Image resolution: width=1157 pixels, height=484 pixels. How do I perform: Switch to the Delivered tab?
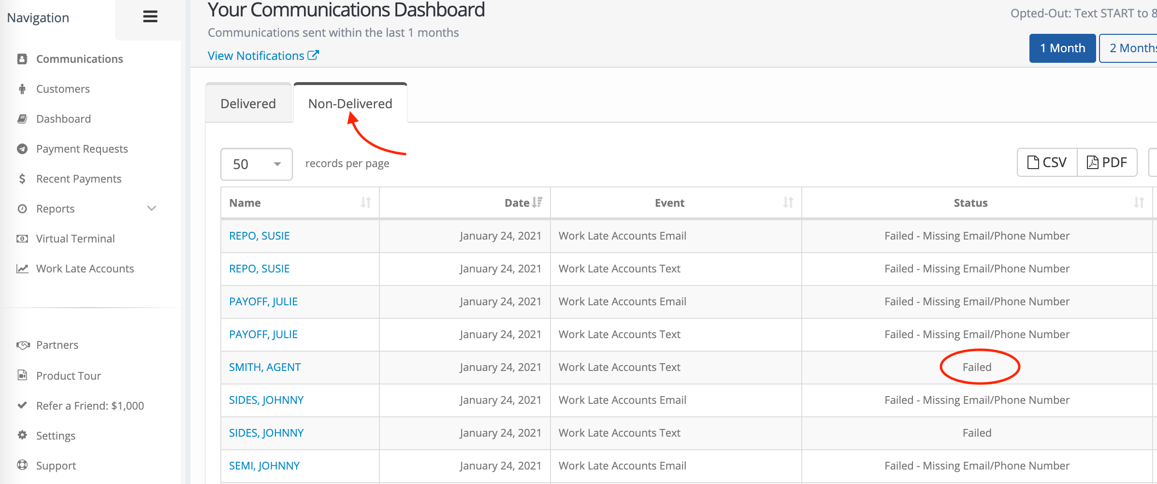[x=248, y=103]
